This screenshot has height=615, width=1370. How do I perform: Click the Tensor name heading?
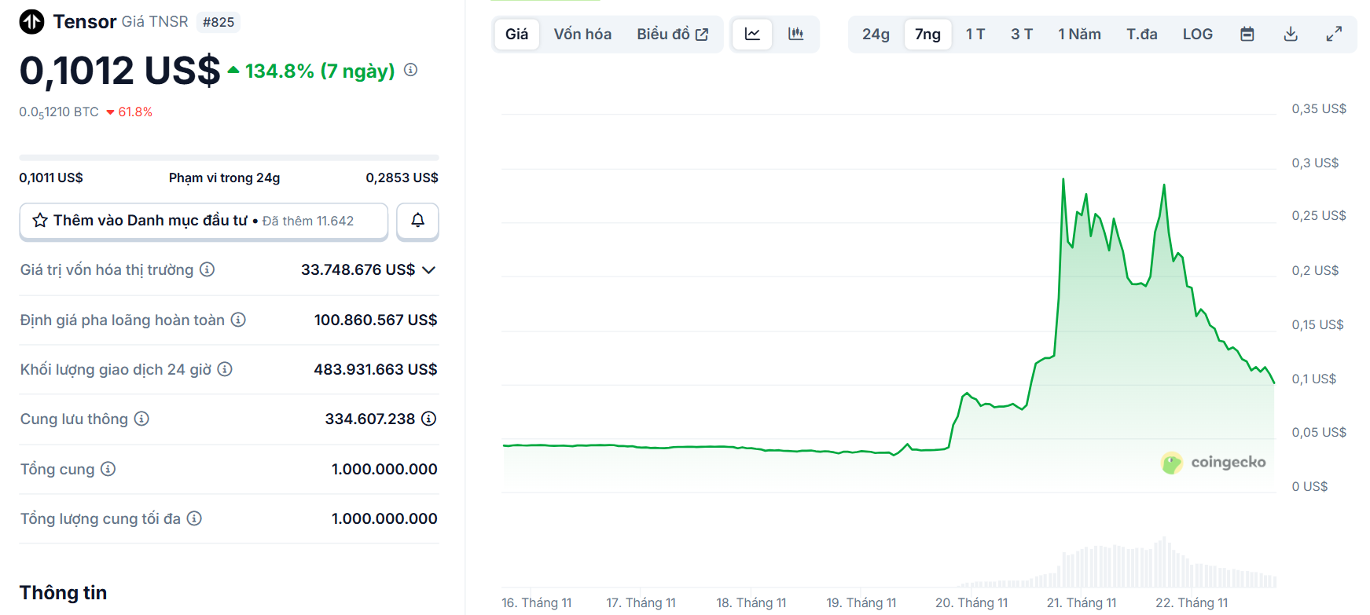pos(85,21)
